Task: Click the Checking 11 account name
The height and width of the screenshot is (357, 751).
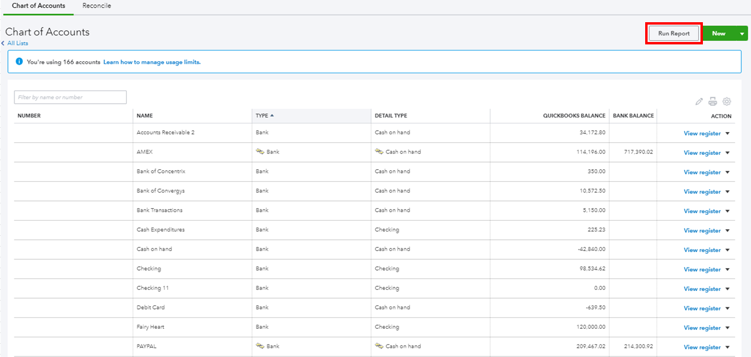Action: [153, 288]
